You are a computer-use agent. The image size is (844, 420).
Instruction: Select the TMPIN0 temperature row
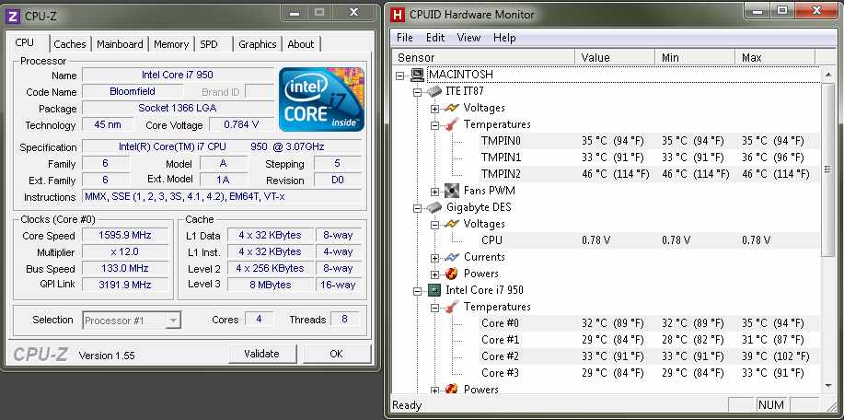coord(650,141)
